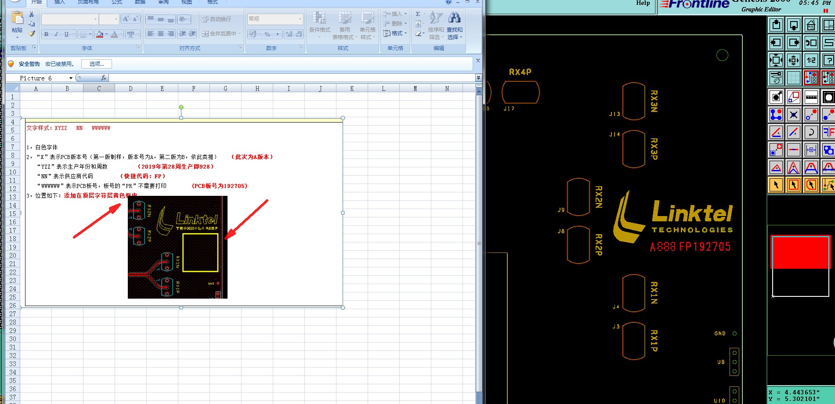835x404 pixels.
Task: Click the red layer swatch in Genesis panel
Action: (x=800, y=252)
